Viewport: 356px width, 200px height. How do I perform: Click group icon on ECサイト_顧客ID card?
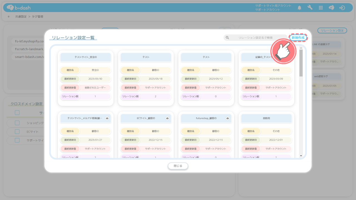point(167,118)
